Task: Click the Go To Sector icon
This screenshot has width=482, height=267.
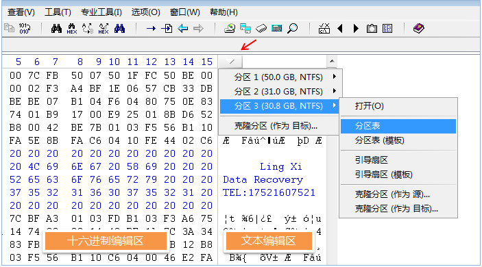Action: pos(167,29)
